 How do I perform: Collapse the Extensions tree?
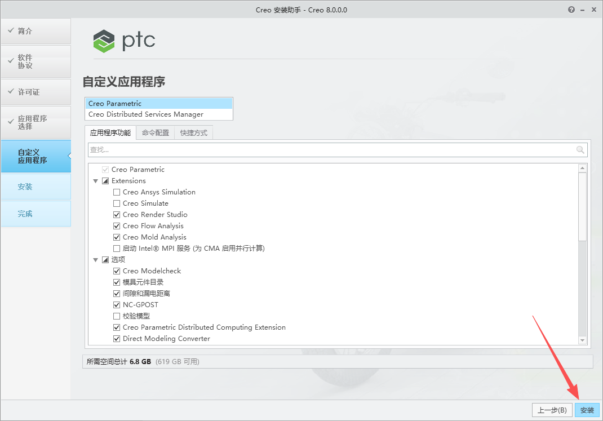tap(95, 180)
